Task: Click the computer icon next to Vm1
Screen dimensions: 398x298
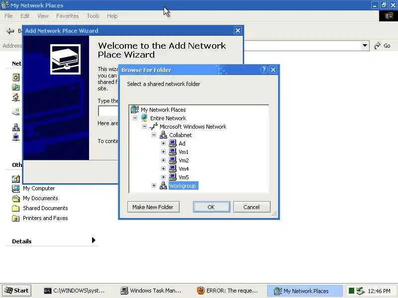Action: tap(173, 151)
